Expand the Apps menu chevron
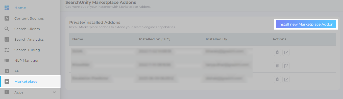This screenshot has height=99, width=343. [54, 92]
